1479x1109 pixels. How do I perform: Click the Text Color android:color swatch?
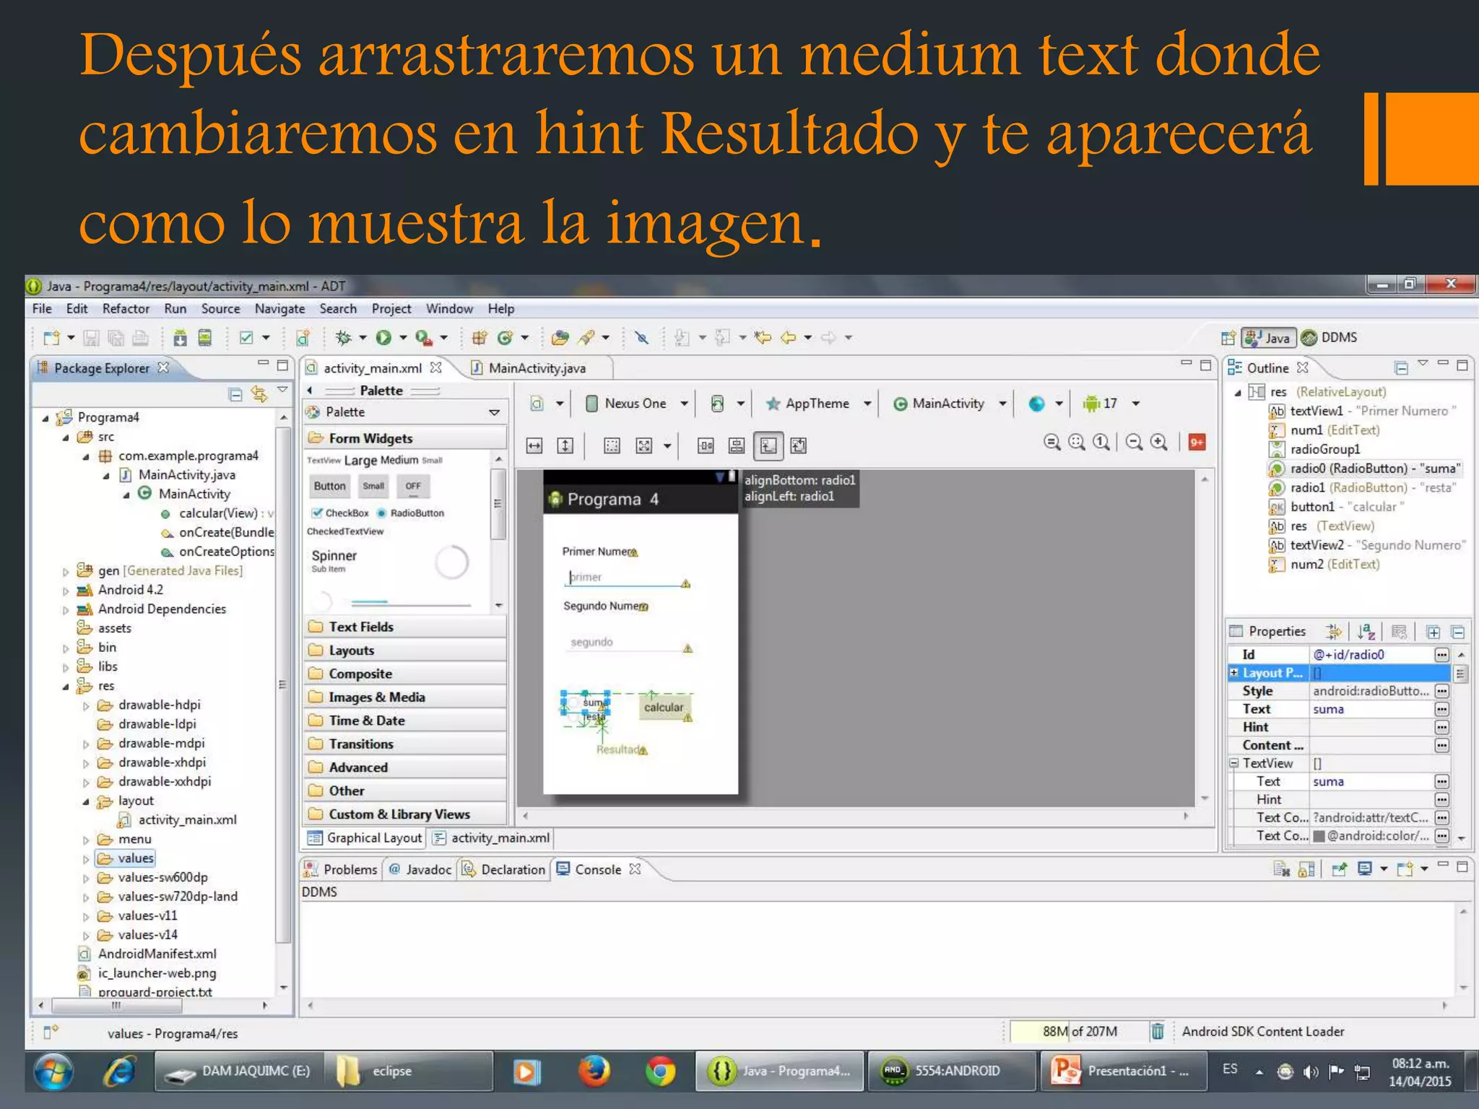[x=1319, y=836]
